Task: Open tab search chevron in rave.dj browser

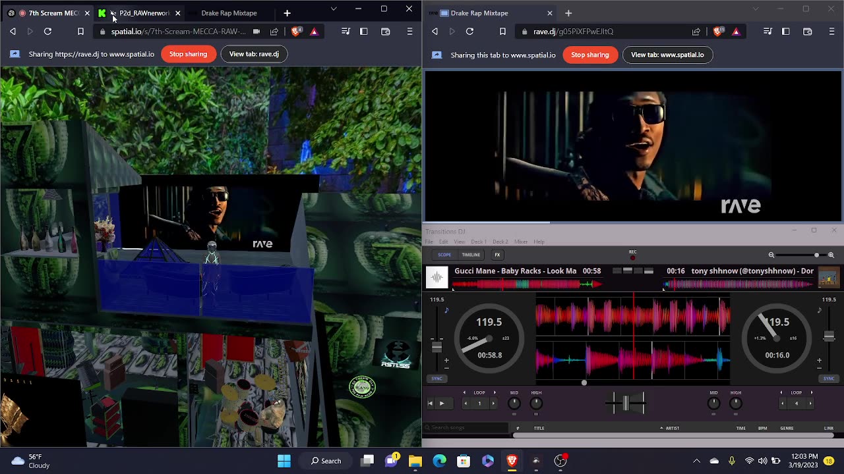Action: [756, 9]
